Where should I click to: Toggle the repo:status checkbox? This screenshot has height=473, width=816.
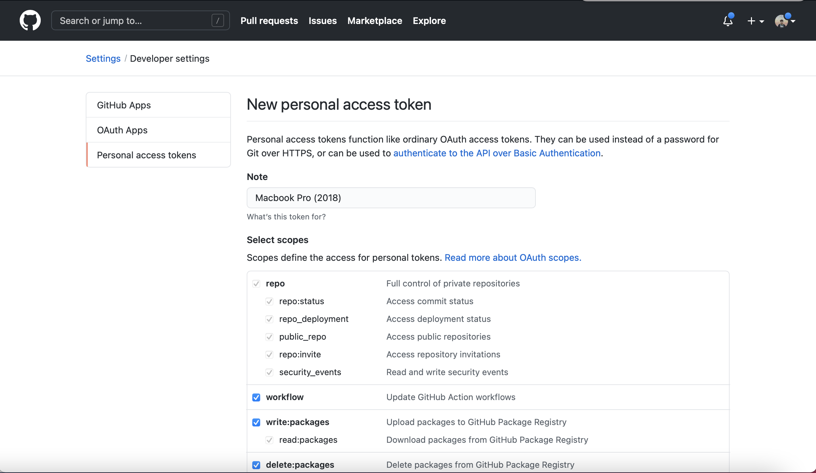(x=269, y=302)
